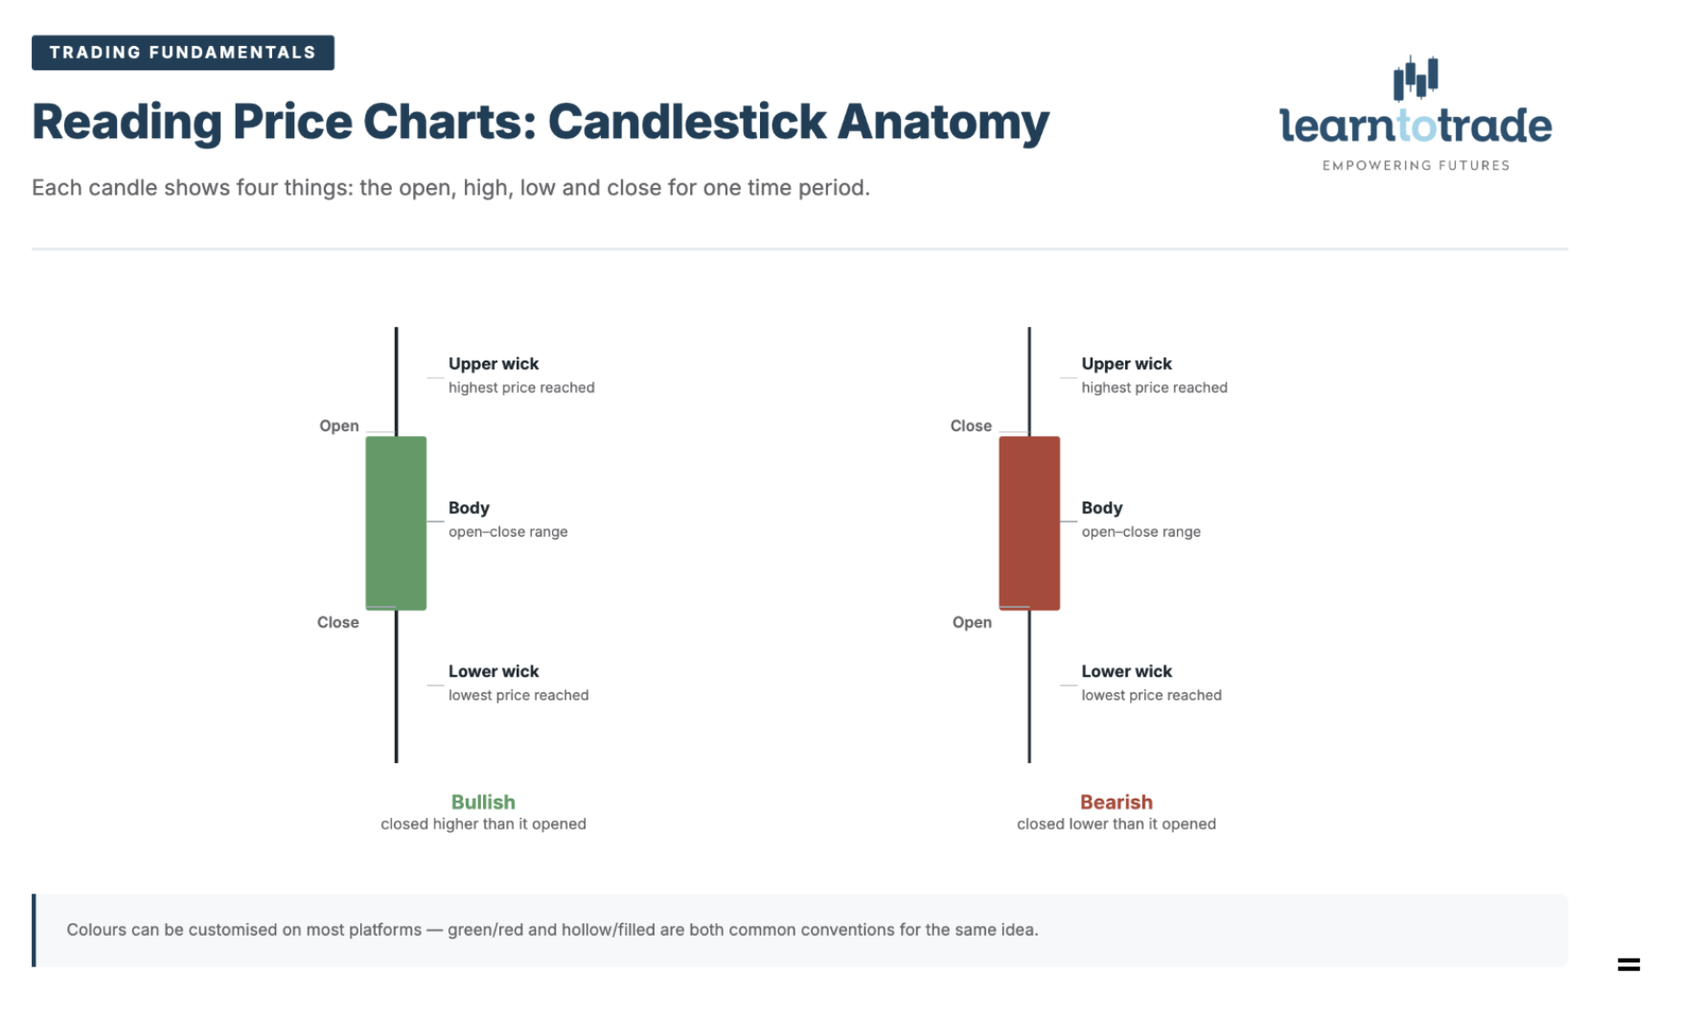Click the Bullish heading label

click(x=483, y=801)
